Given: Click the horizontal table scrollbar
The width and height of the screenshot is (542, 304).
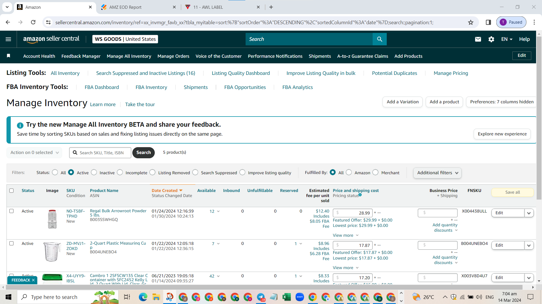Looking at the screenshot, I should coord(264,287).
